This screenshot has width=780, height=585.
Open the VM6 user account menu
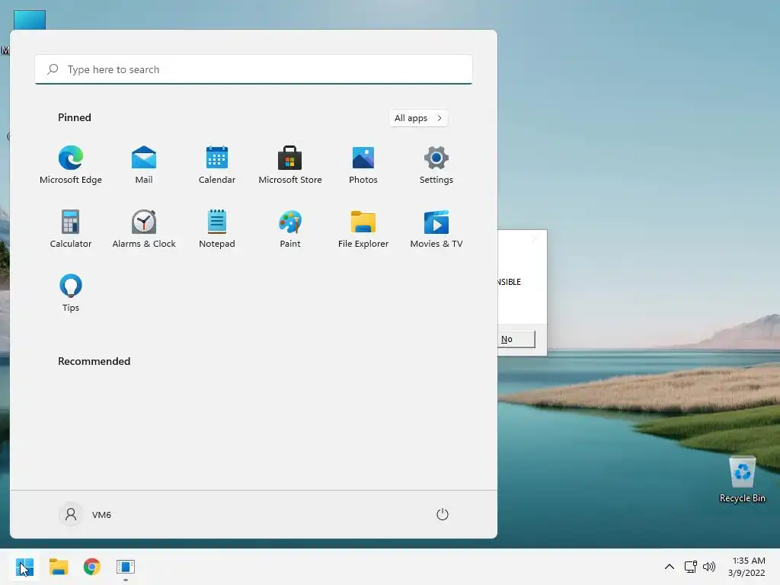point(85,514)
